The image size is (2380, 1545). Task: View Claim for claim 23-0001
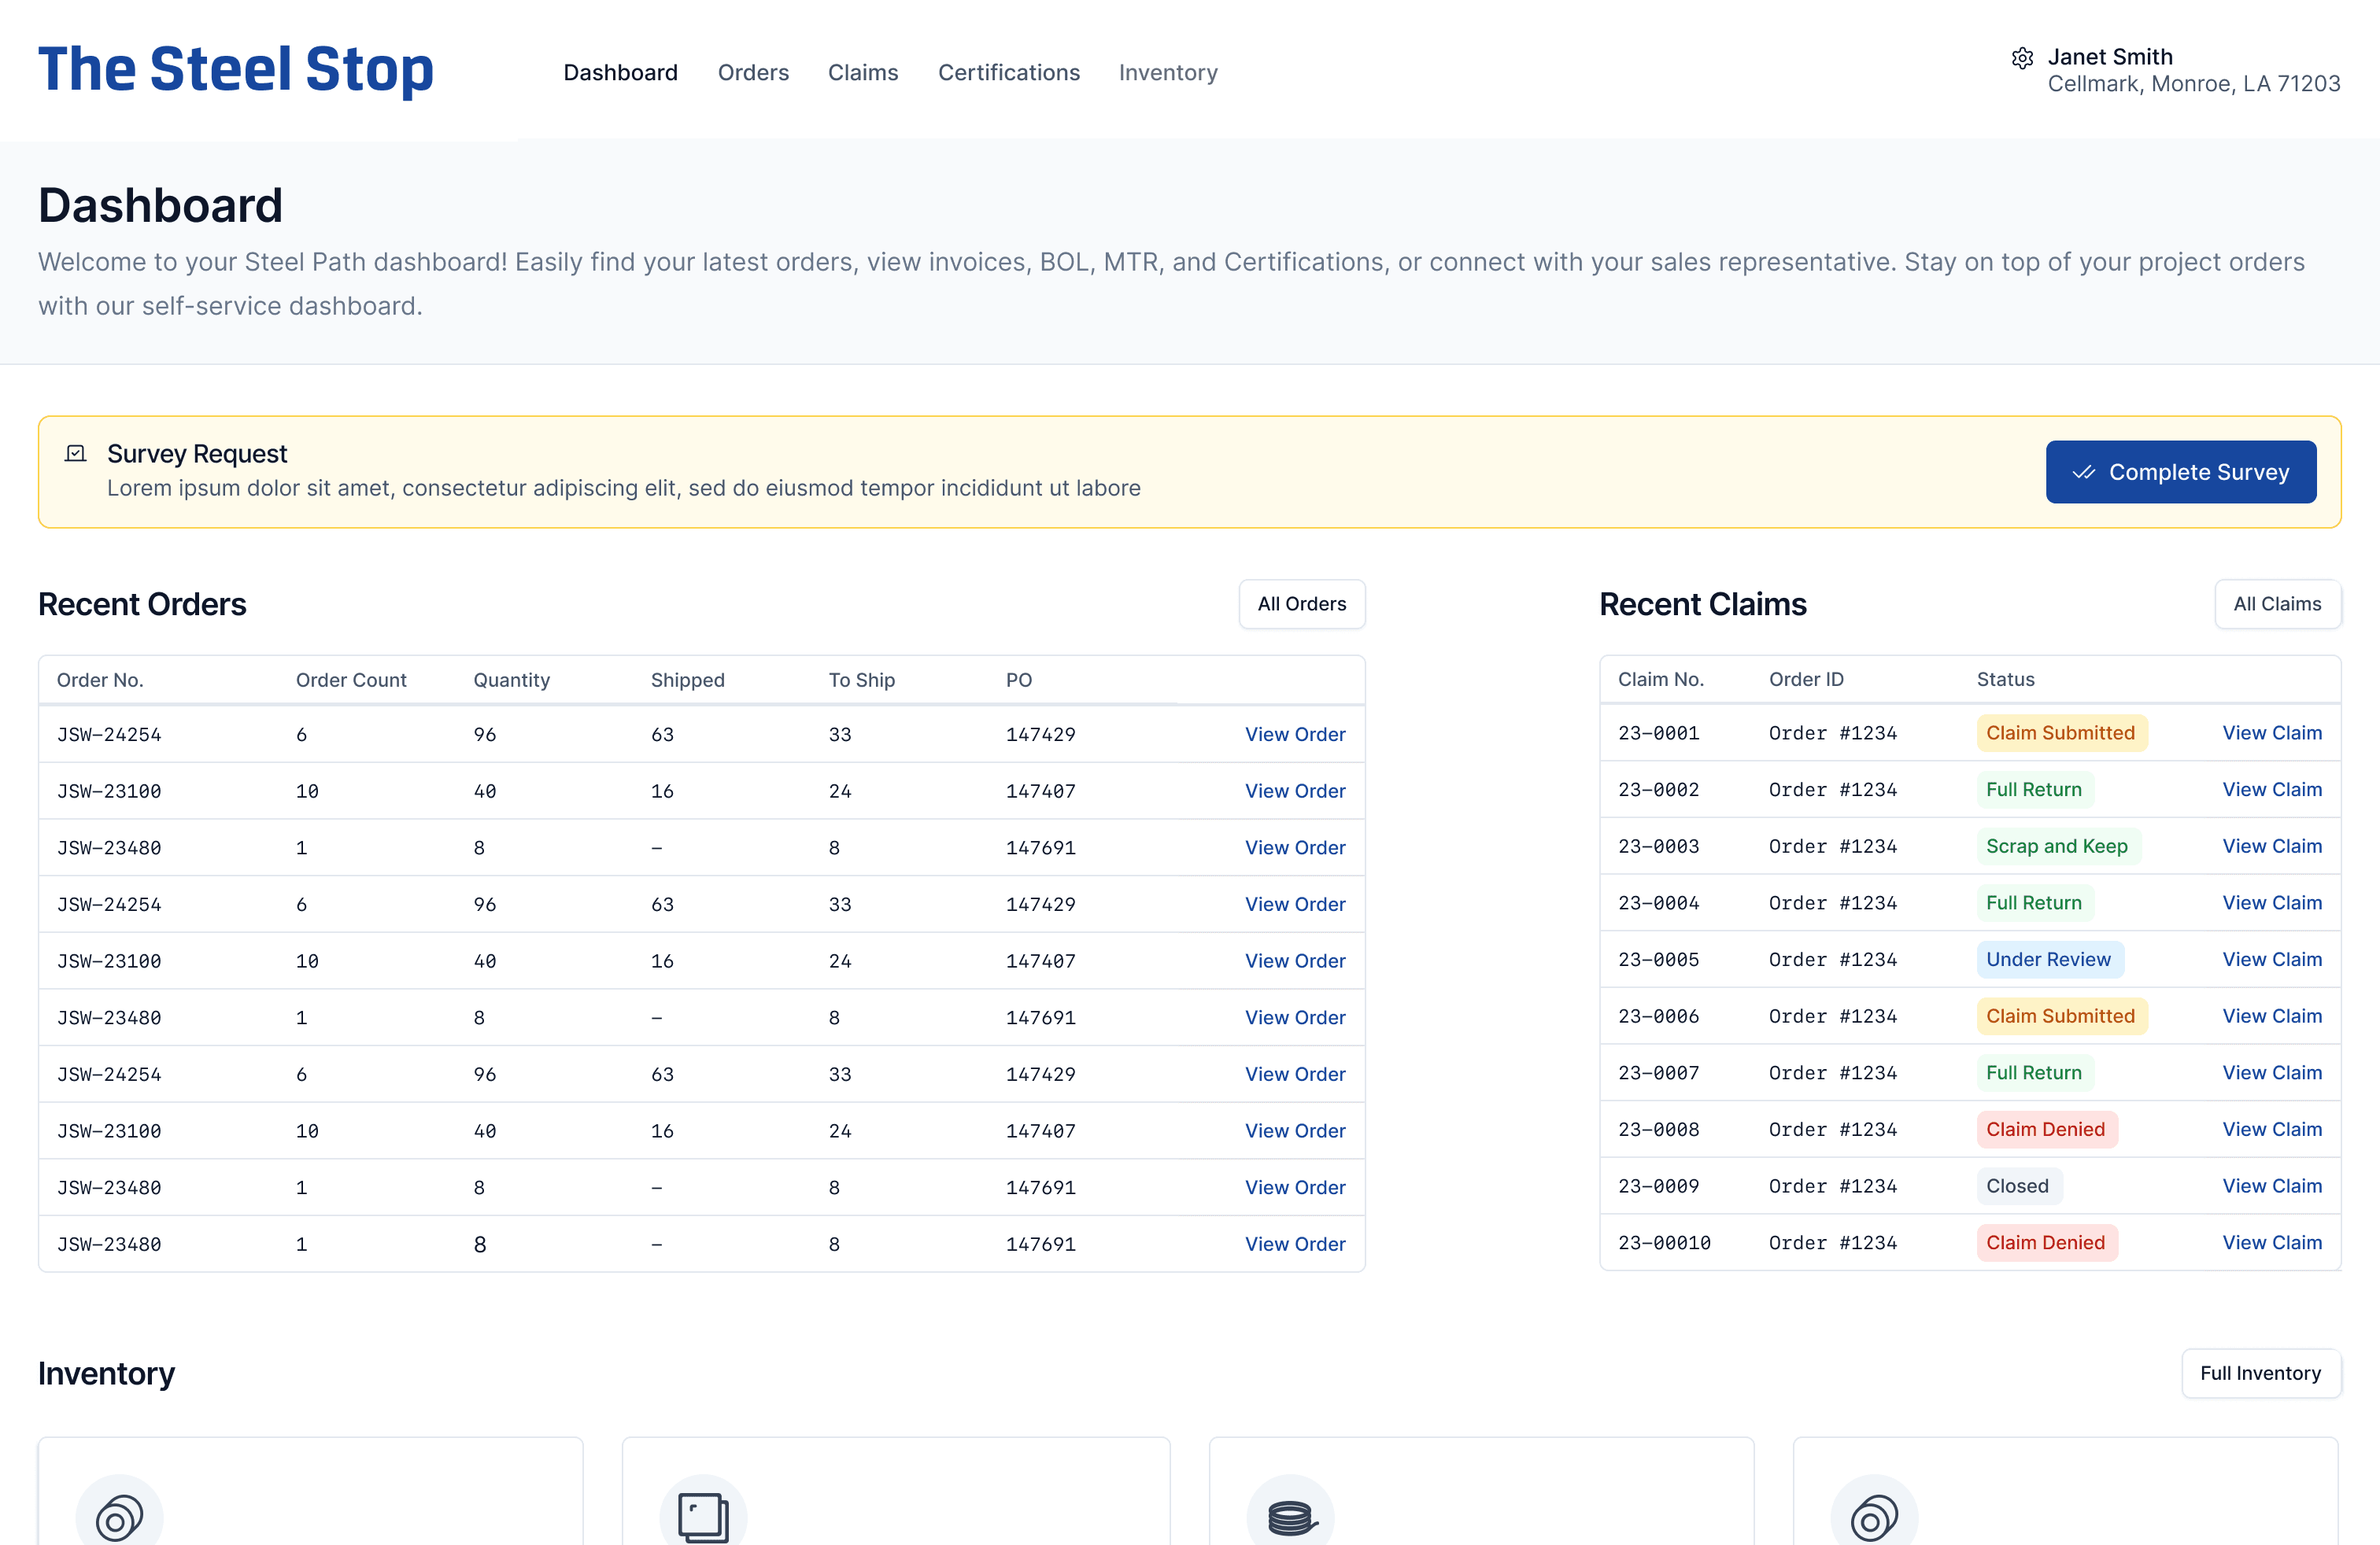(x=2272, y=732)
